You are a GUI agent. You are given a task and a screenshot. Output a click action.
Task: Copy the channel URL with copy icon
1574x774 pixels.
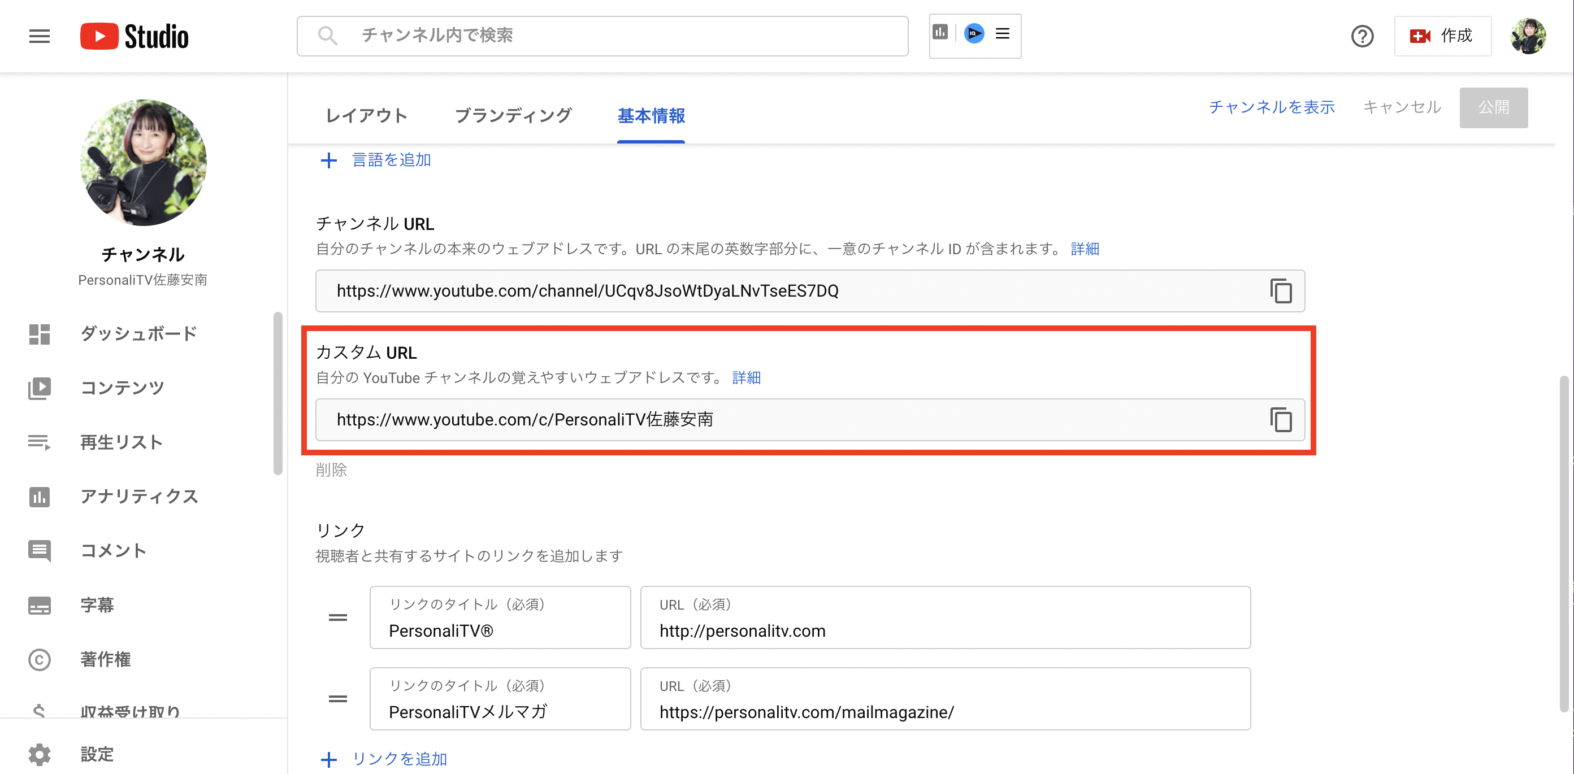click(1281, 291)
